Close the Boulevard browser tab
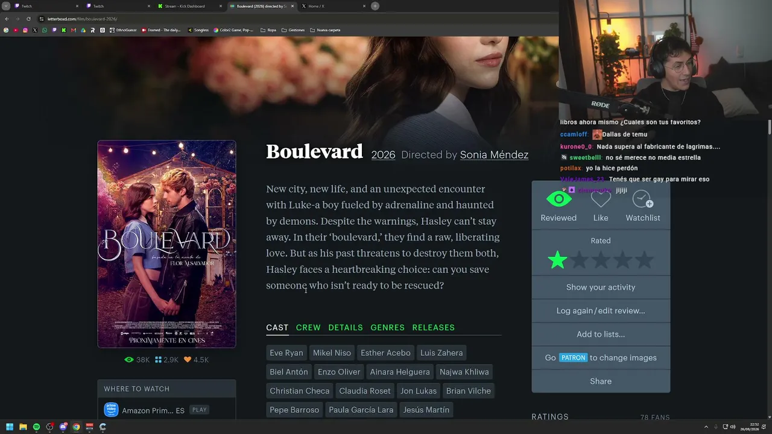This screenshot has height=434, width=772. [x=292, y=6]
